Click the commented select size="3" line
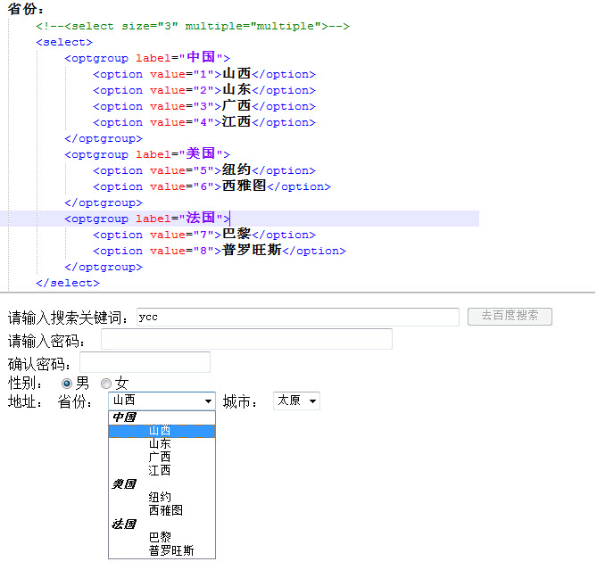 tap(193, 26)
